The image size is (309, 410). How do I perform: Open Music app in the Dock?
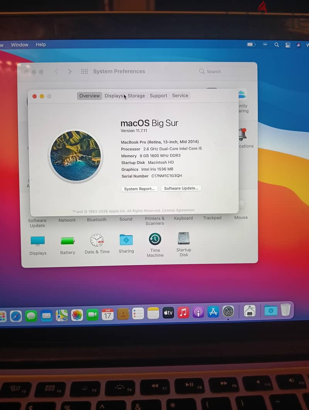tap(183, 312)
